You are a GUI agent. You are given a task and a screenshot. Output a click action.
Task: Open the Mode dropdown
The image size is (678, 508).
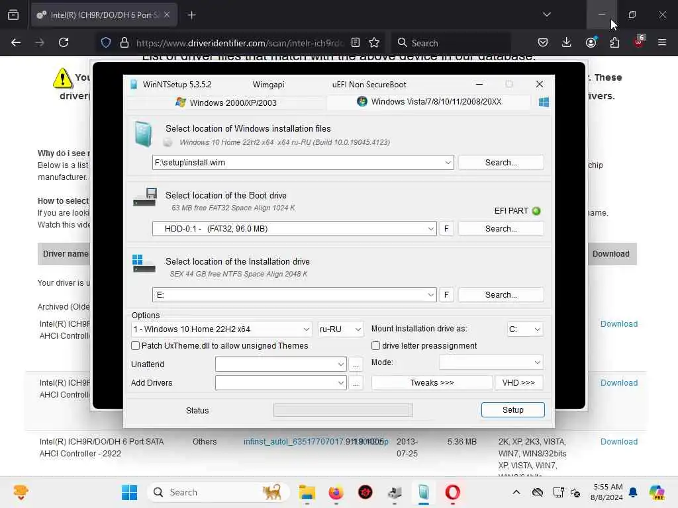pyautogui.click(x=491, y=362)
